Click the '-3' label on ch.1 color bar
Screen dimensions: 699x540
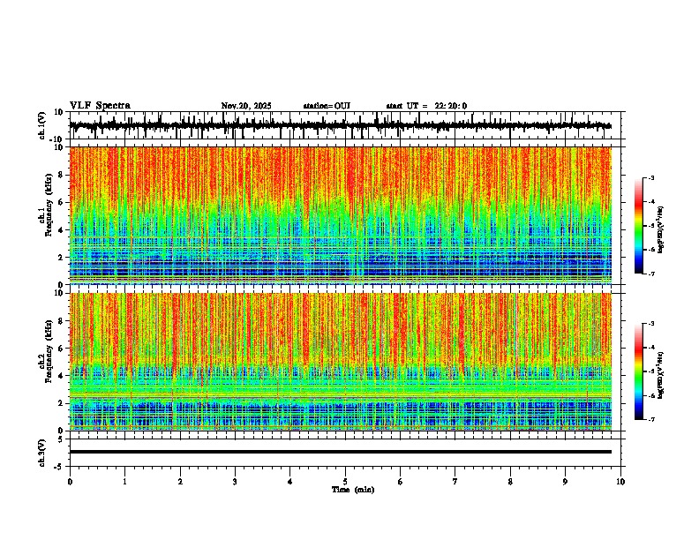click(650, 177)
